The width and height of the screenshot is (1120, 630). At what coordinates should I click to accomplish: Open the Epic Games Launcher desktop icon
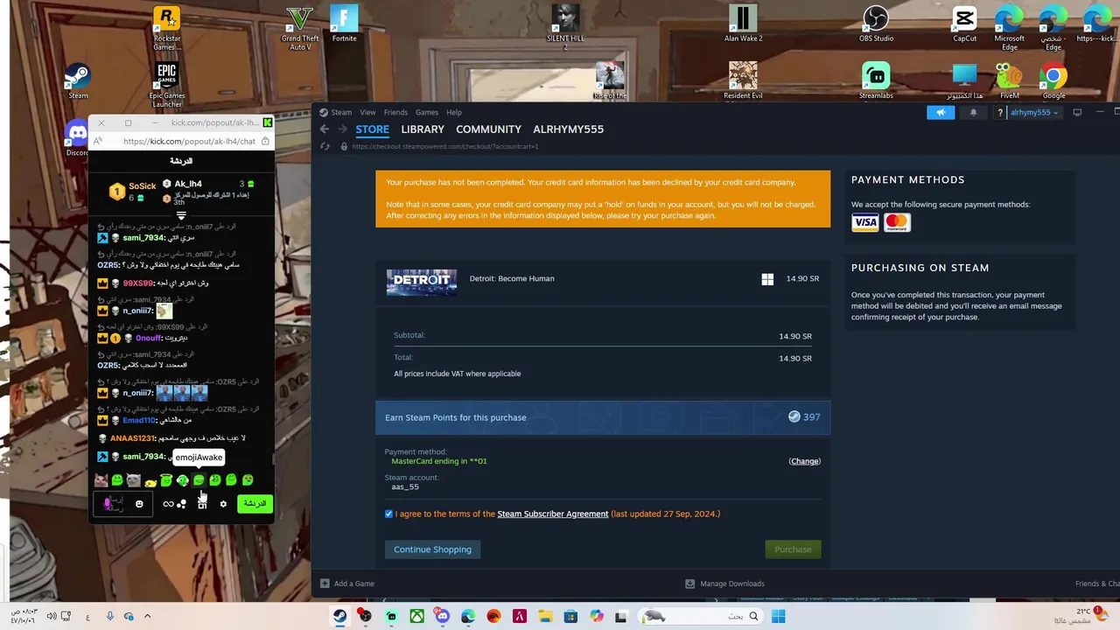(x=166, y=85)
